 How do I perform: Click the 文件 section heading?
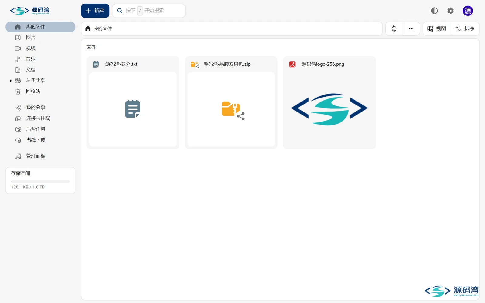91,47
